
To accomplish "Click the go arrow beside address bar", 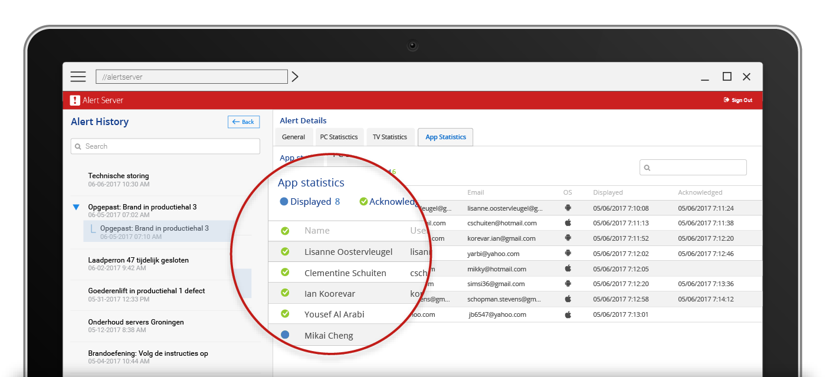I will coord(295,77).
